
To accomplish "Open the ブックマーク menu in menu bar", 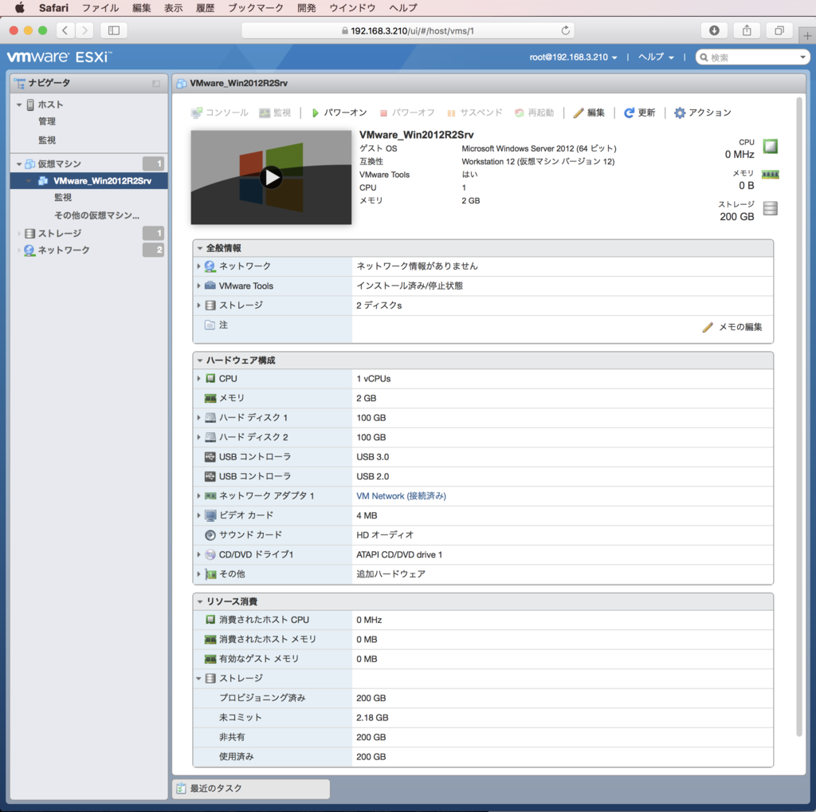I will pos(256,8).
